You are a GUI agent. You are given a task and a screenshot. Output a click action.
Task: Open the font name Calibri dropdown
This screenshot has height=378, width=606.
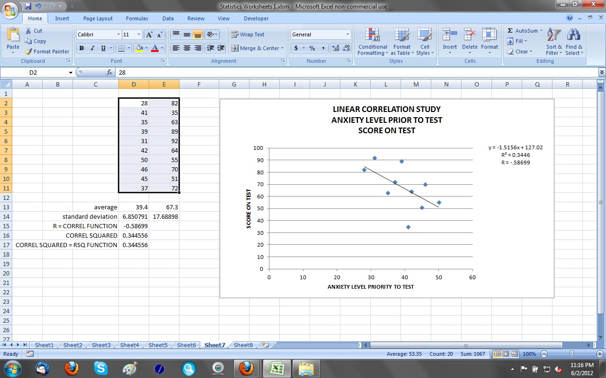[118, 34]
